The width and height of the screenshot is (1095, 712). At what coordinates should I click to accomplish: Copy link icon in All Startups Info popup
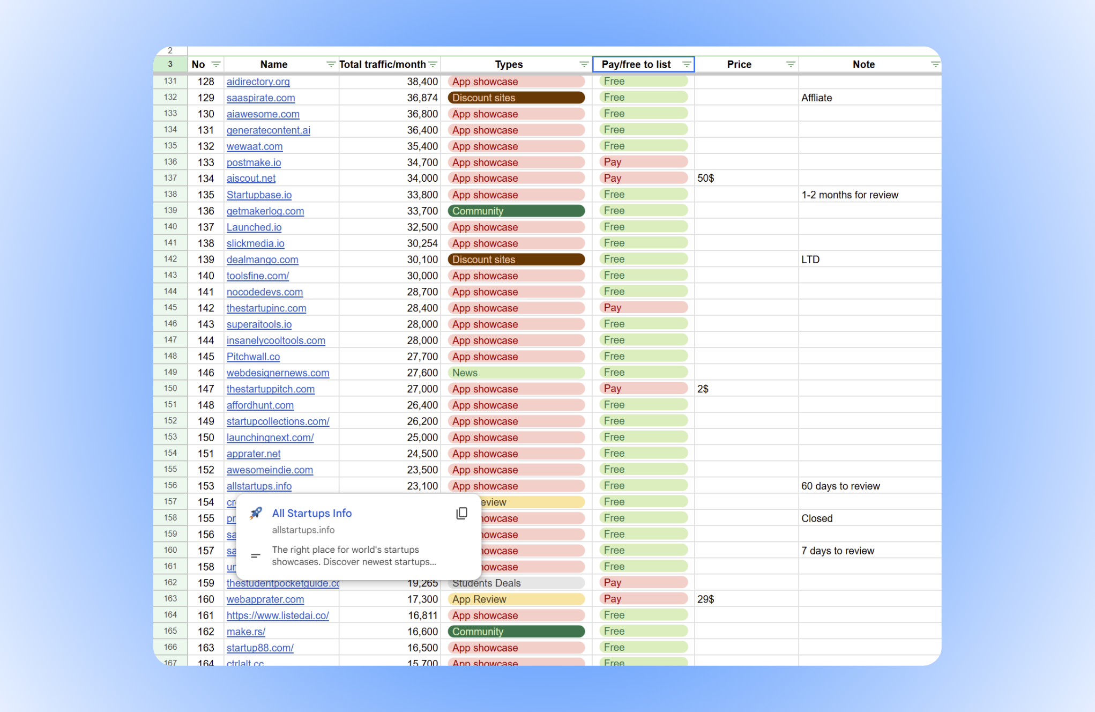[x=461, y=513]
